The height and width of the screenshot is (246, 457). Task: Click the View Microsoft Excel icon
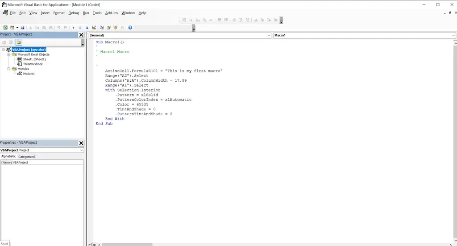click(x=5, y=28)
